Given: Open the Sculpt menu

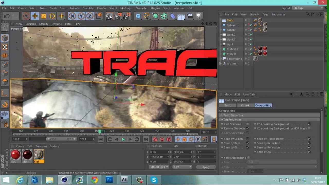Looking at the screenshot, I should pyautogui.click(x=113, y=8).
